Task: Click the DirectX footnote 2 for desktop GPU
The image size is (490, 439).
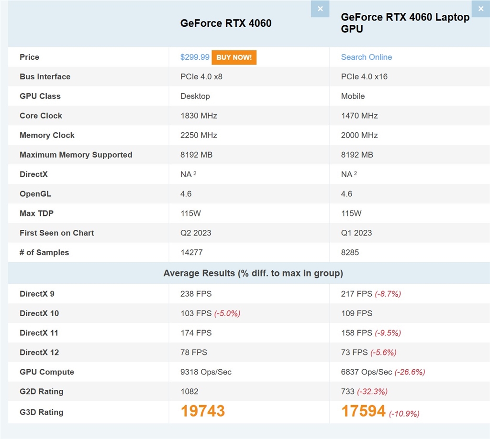Action: [195, 173]
